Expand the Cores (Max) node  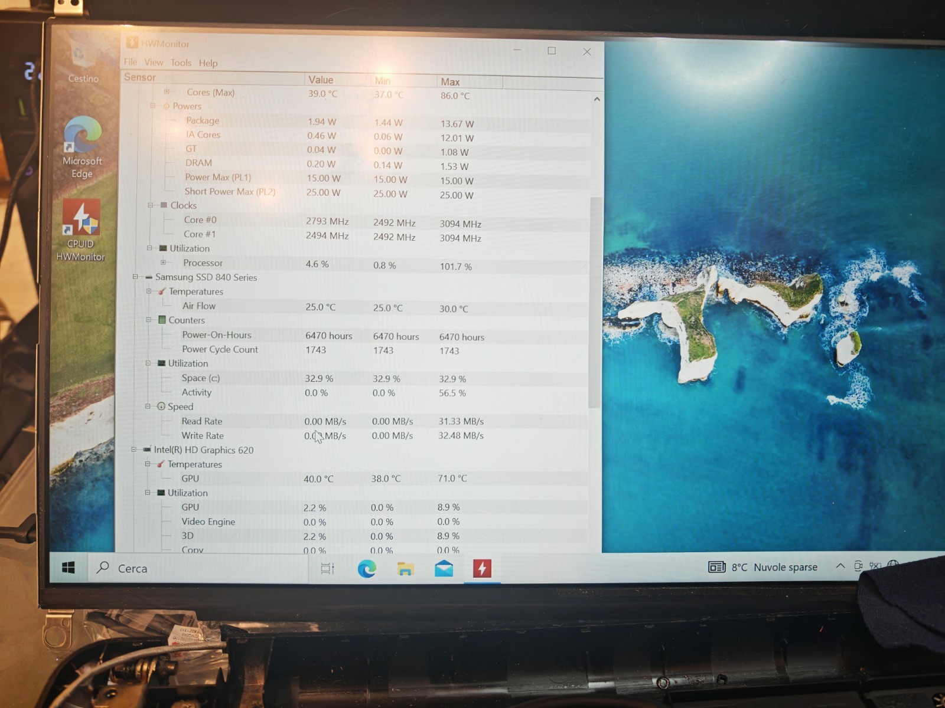tap(167, 92)
